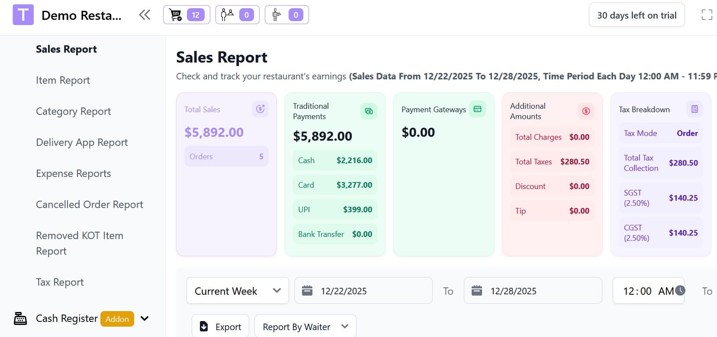Click the Export button
This screenshot has height=337, width=717.
(x=220, y=327)
